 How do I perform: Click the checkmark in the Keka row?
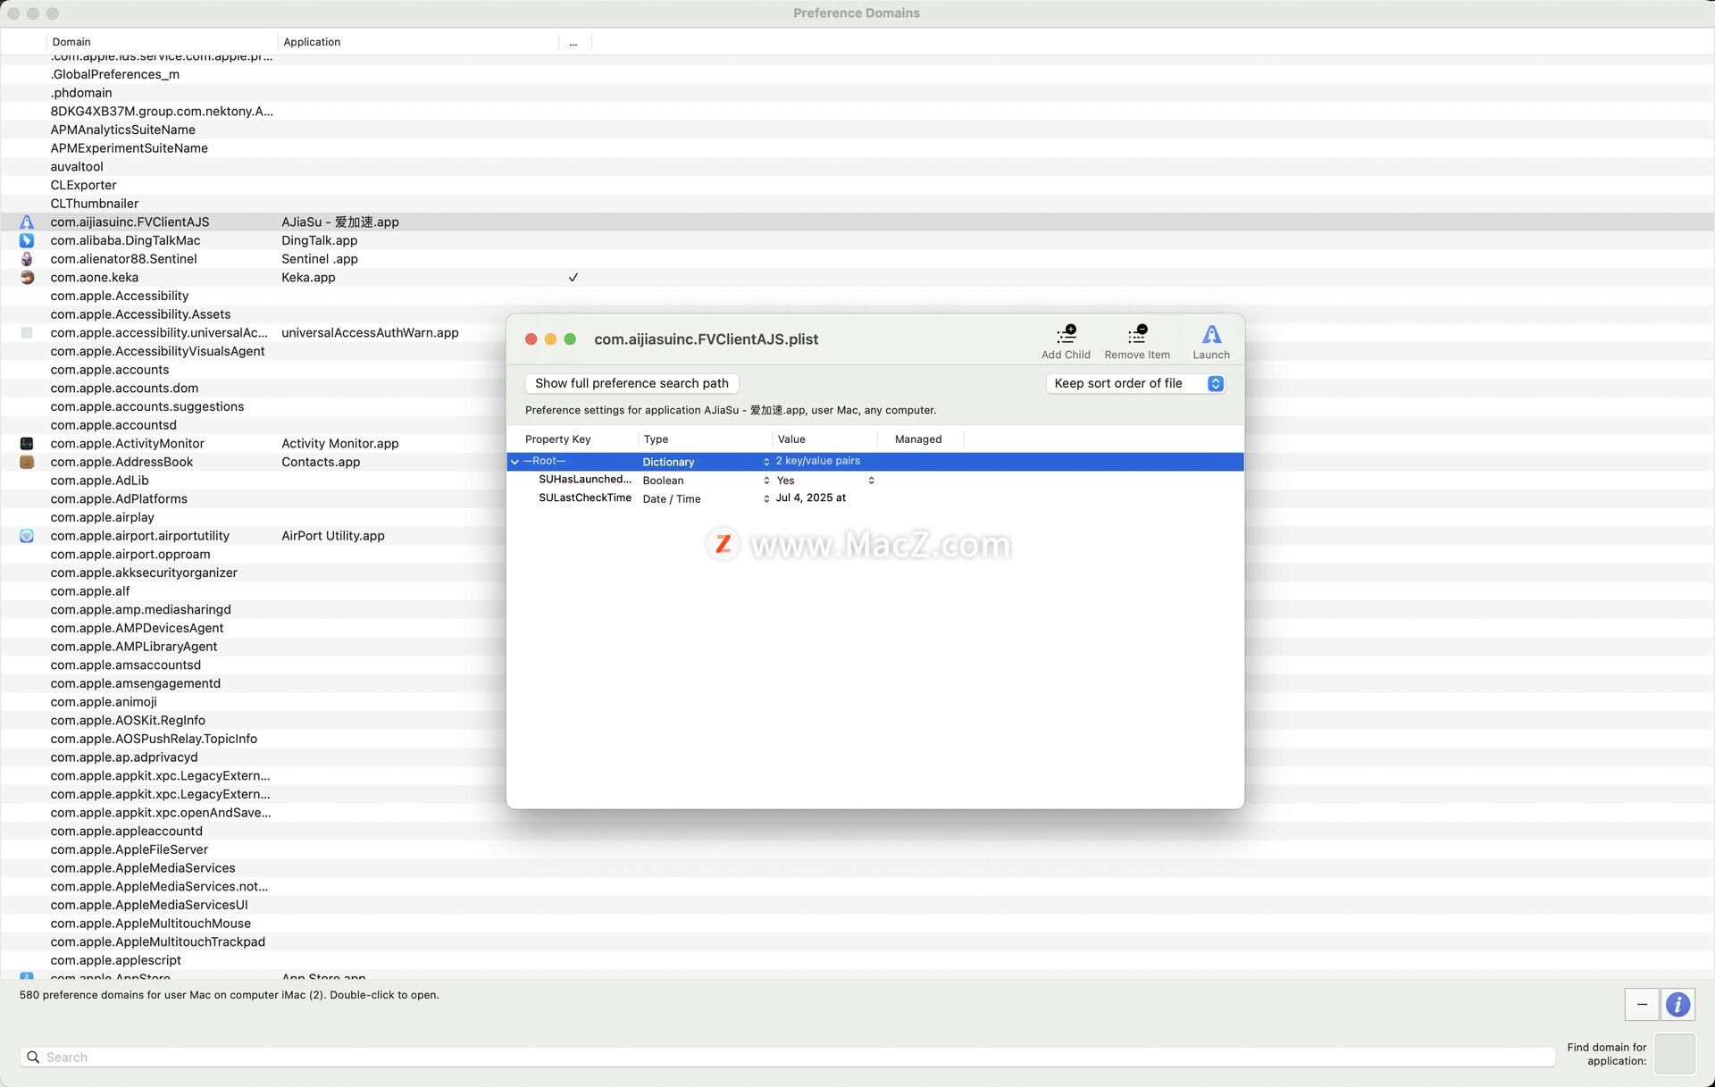point(573,278)
